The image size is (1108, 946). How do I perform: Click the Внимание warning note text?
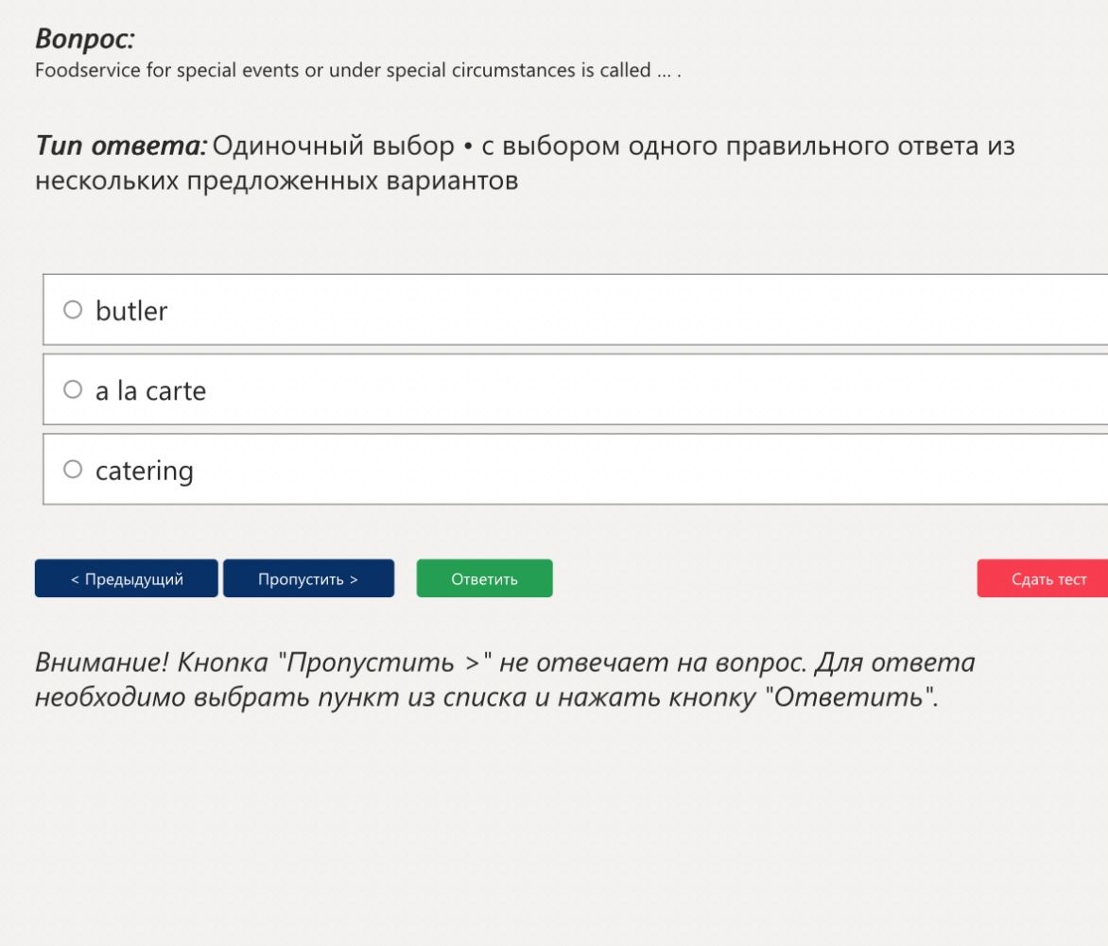[x=505, y=679]
